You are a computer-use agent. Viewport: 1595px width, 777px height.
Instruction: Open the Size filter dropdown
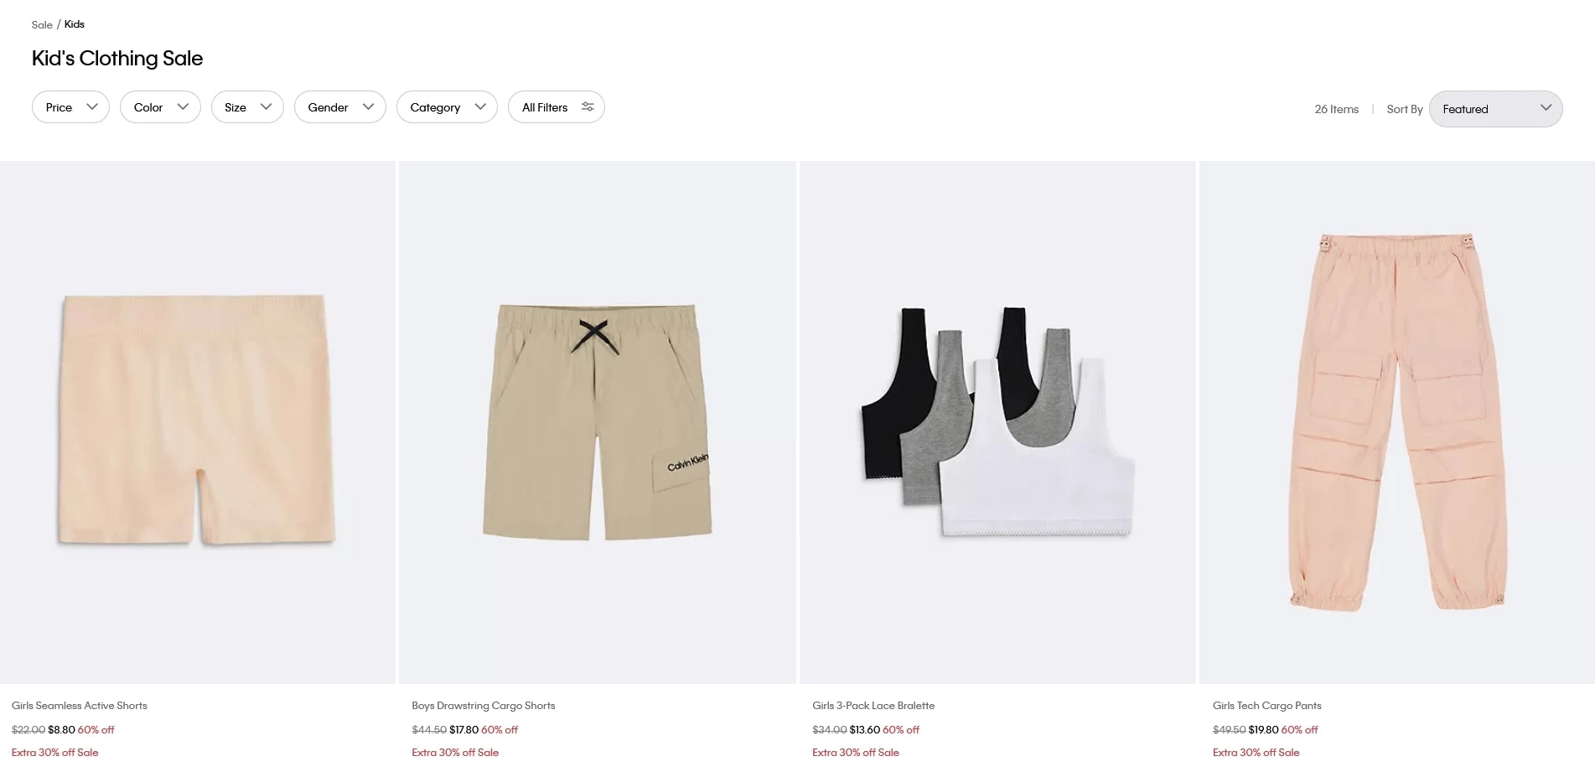[x=247, y=107]
